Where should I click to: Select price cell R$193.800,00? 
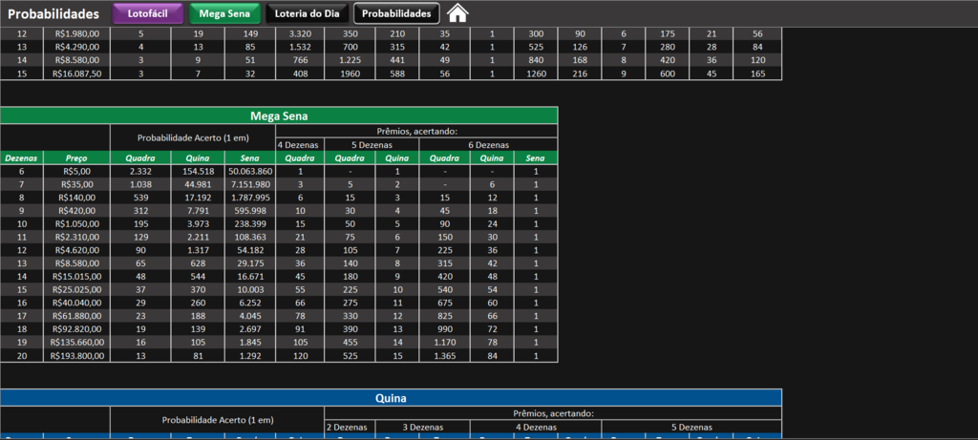pyautogui.click(x=77, y=356)
